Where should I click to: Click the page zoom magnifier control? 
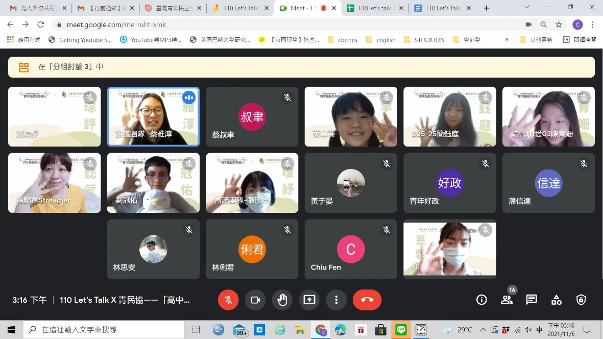[x=543, y=24]
